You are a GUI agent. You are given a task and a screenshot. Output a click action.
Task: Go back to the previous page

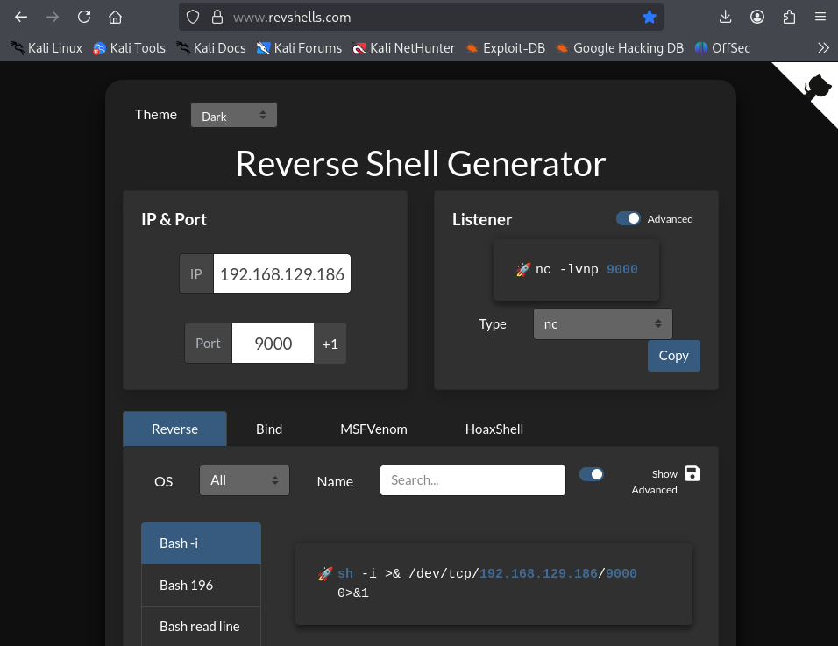[21, 18]
